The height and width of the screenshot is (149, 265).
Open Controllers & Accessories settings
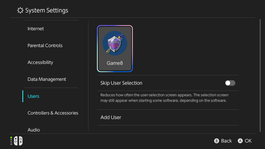click(53, 113)
